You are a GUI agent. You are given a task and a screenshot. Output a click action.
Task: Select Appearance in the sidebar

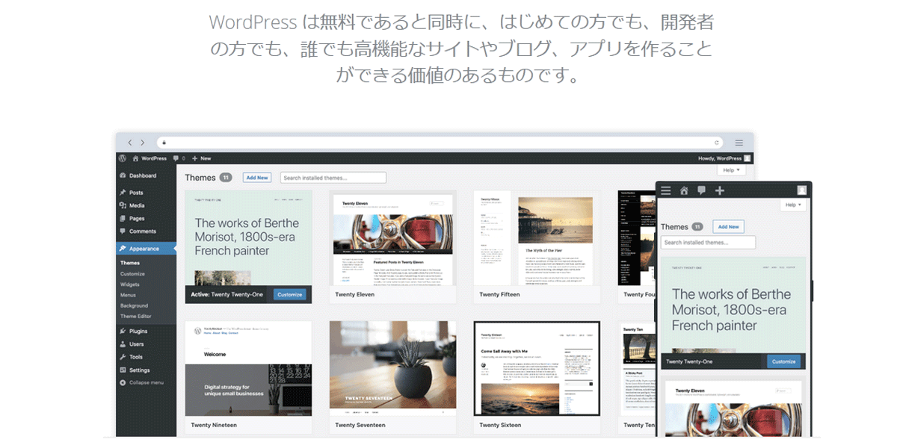[147, 249]
